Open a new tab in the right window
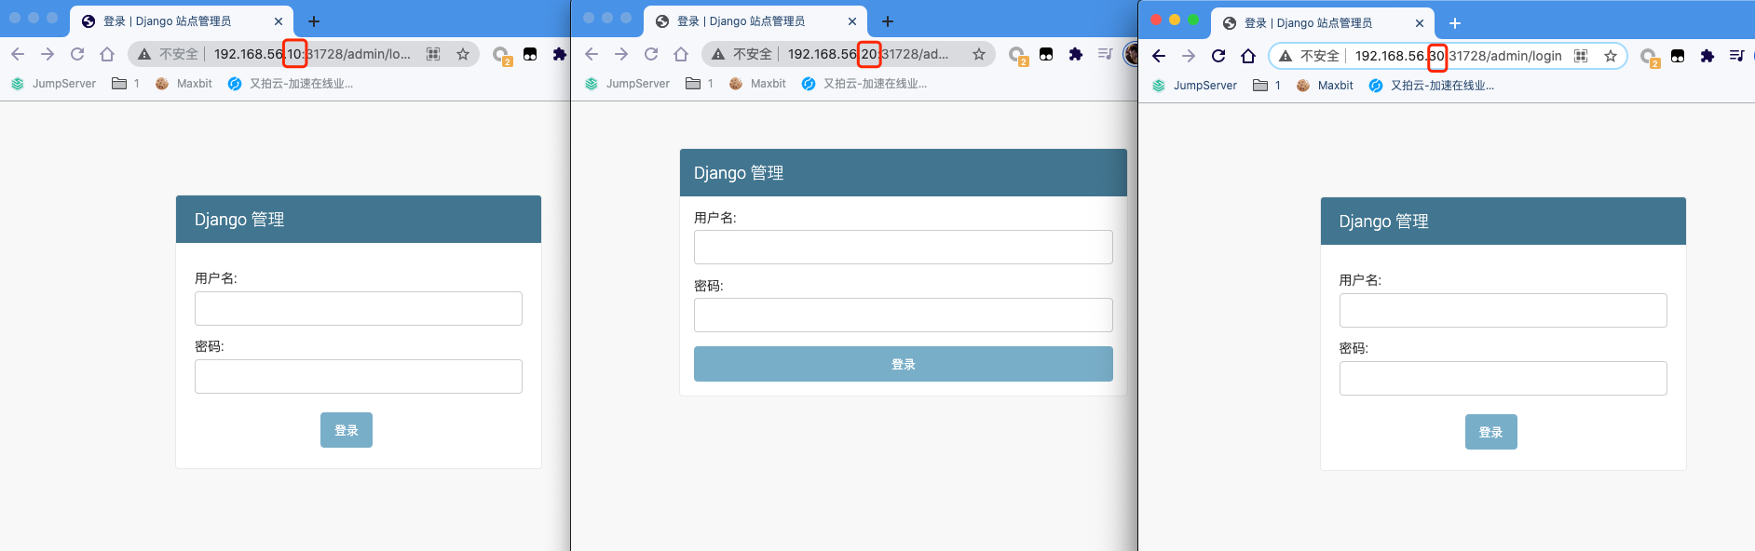This screenshot has width=1755, height=551. (x=1455, y=23)
